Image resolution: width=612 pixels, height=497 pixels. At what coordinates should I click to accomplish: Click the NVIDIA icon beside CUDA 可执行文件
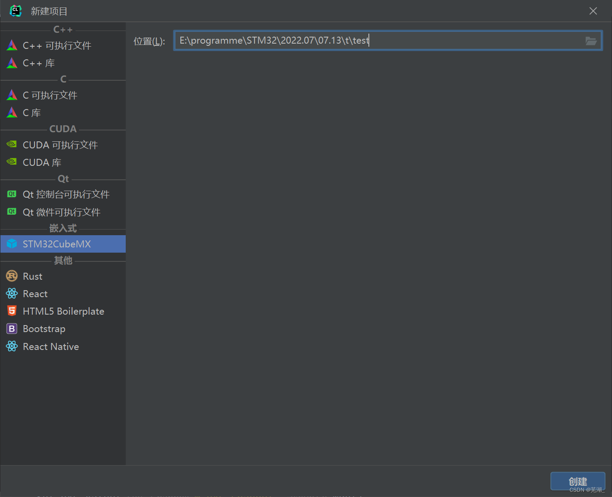click(x=12, y=144)
